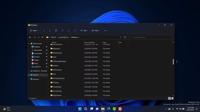This screenshot has height=112, width=200.
Task: Select Desktop in Quick access
Action: [37, 47]
